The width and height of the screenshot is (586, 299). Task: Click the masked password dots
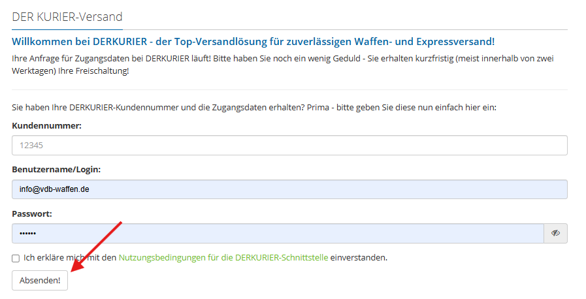pos(27,233)
